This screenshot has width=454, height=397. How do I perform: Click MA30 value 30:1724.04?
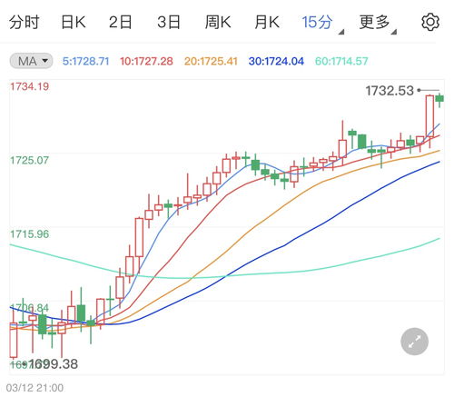[x=276, y=61]
